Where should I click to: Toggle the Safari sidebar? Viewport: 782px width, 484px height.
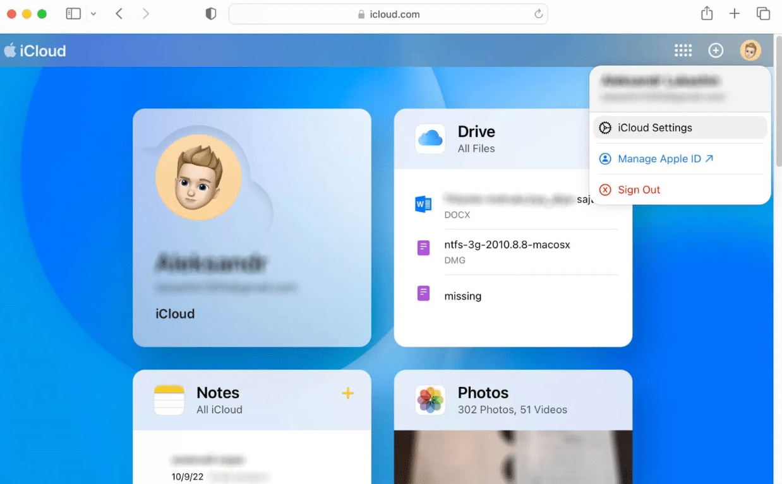coord(73,14)
